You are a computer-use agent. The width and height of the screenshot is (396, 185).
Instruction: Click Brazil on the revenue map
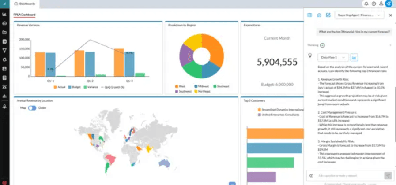coord(111,159)
